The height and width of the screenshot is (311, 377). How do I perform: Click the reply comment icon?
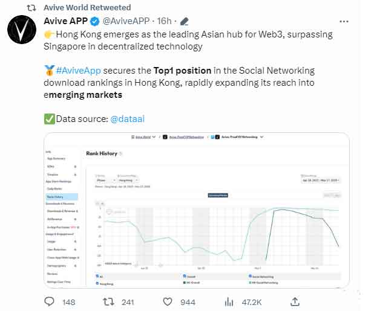(x=53, y=301)
